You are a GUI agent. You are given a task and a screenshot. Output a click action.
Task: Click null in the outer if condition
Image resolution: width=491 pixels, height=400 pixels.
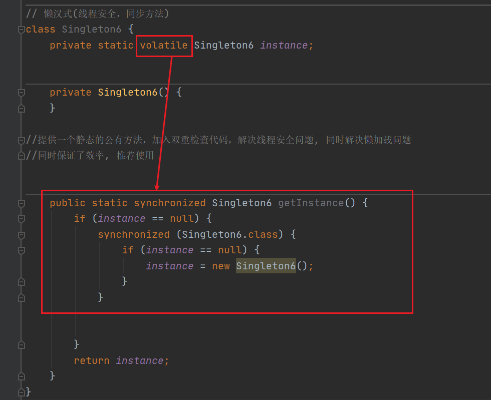click(181, 218)
